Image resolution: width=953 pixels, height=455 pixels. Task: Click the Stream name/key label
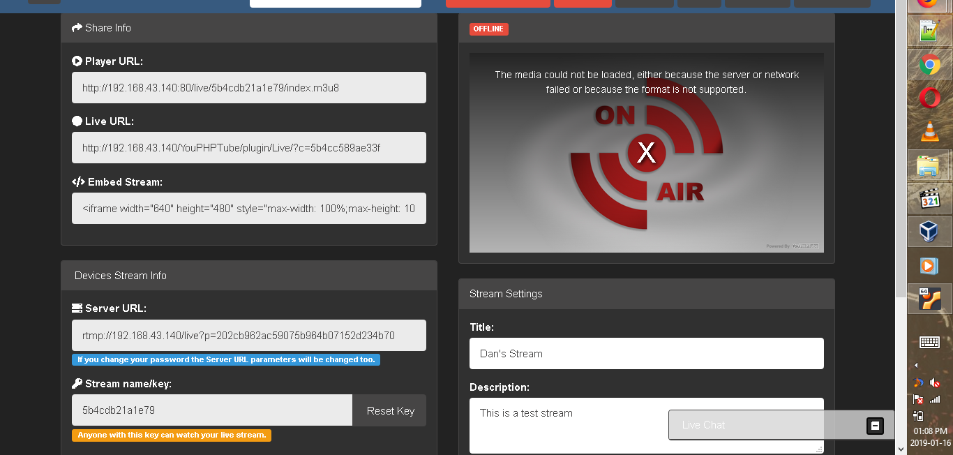point(121,384)
